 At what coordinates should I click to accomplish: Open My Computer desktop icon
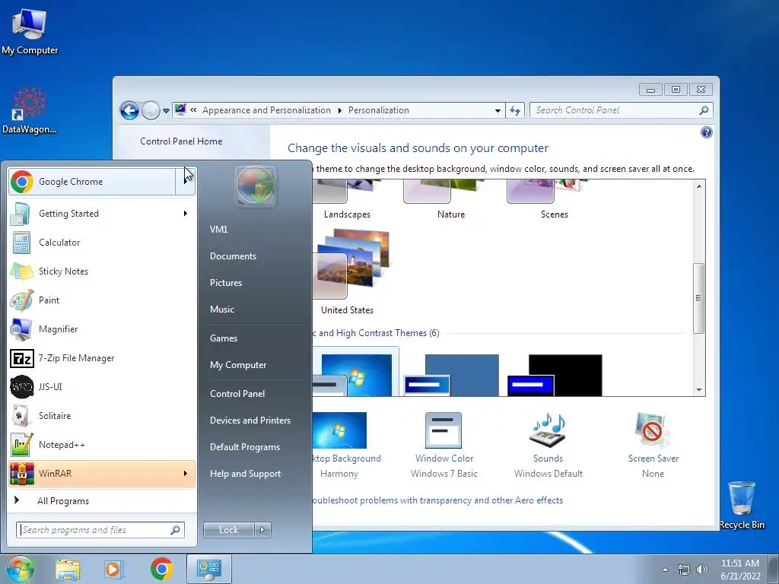(x=30, y=32)
